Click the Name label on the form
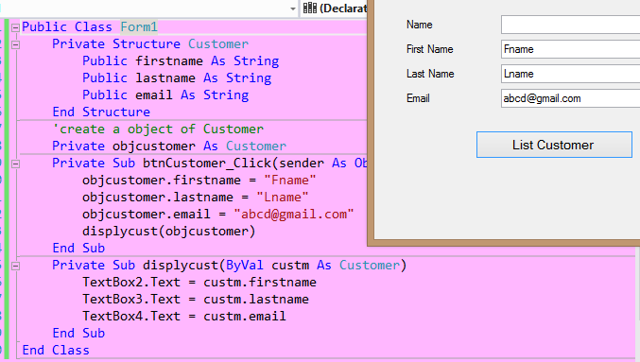This screenshot has width=640, height=362. (x=419, y=25)
